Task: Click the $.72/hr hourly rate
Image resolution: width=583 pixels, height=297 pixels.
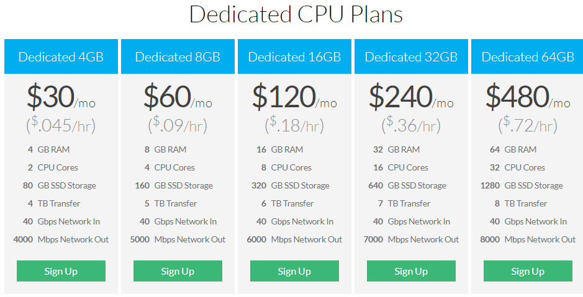Action: (x=528, y=125)
